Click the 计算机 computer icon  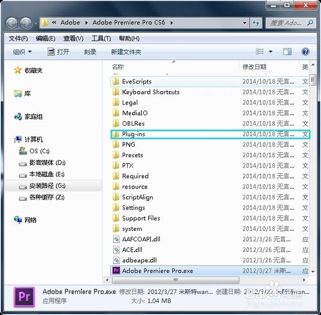click(18, 139)
